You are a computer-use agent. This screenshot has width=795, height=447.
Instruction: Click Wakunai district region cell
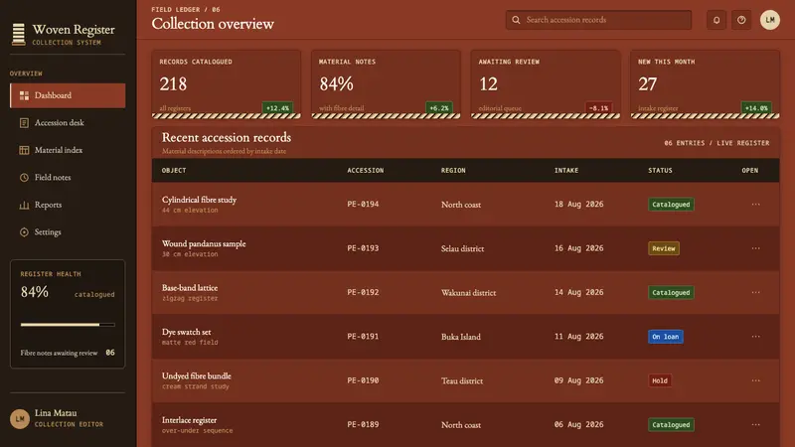[468, 292]
